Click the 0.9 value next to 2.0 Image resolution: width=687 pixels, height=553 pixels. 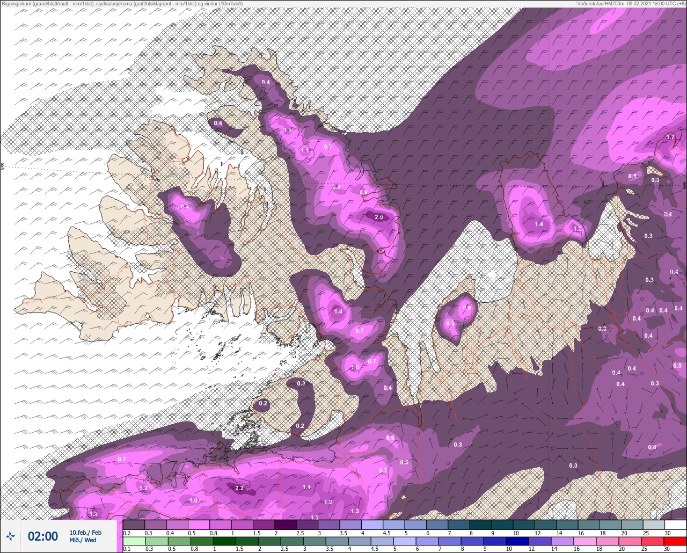pos(363,193)
